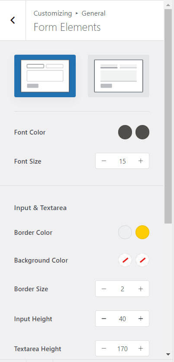The image size is (174, 362).
Task: Open the yellow Border Color swatch
Action: 142,232
